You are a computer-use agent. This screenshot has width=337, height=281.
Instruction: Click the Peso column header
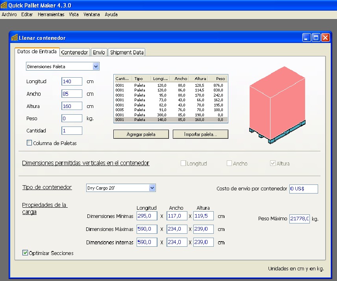(217, 78)
